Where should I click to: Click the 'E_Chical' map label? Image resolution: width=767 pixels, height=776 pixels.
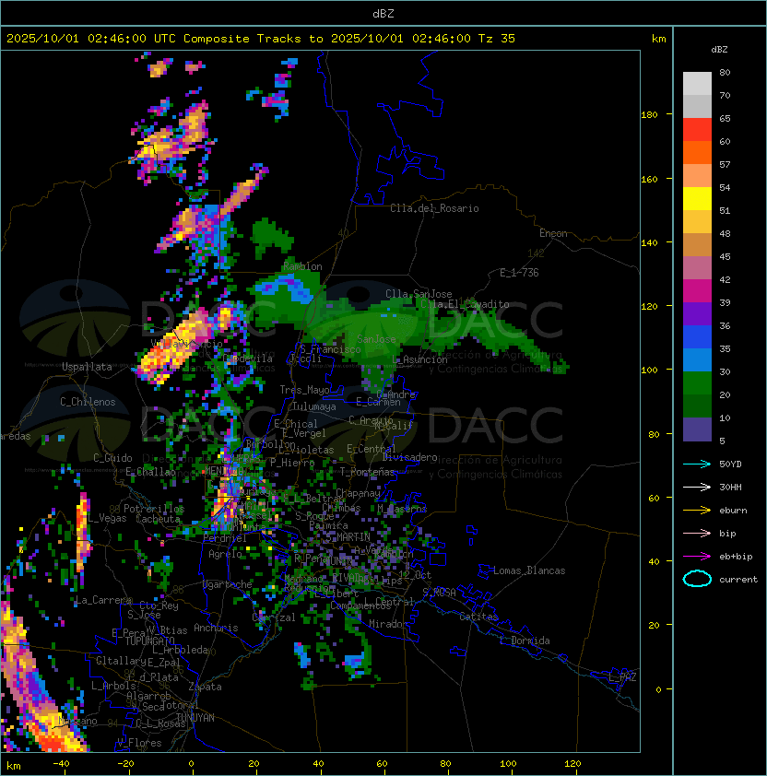[x=296, y=424]
